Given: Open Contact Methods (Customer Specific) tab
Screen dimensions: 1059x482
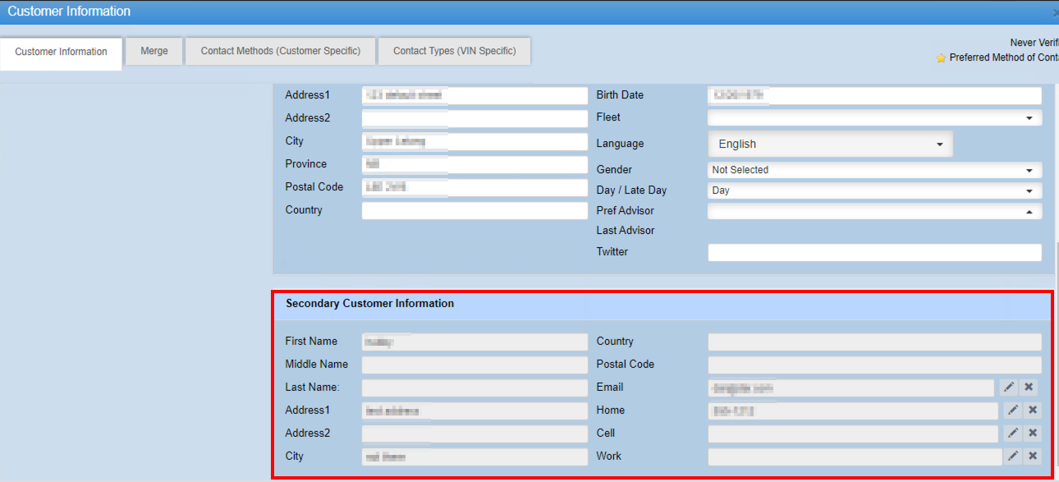Looking at the screenshot, I should pyautogui.click(x=281, y=51).
